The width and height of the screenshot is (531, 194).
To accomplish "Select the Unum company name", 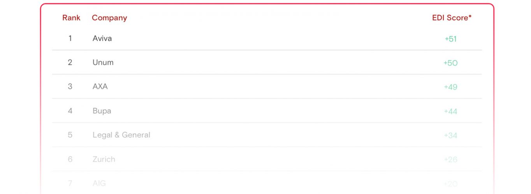I will coord(103,62).
